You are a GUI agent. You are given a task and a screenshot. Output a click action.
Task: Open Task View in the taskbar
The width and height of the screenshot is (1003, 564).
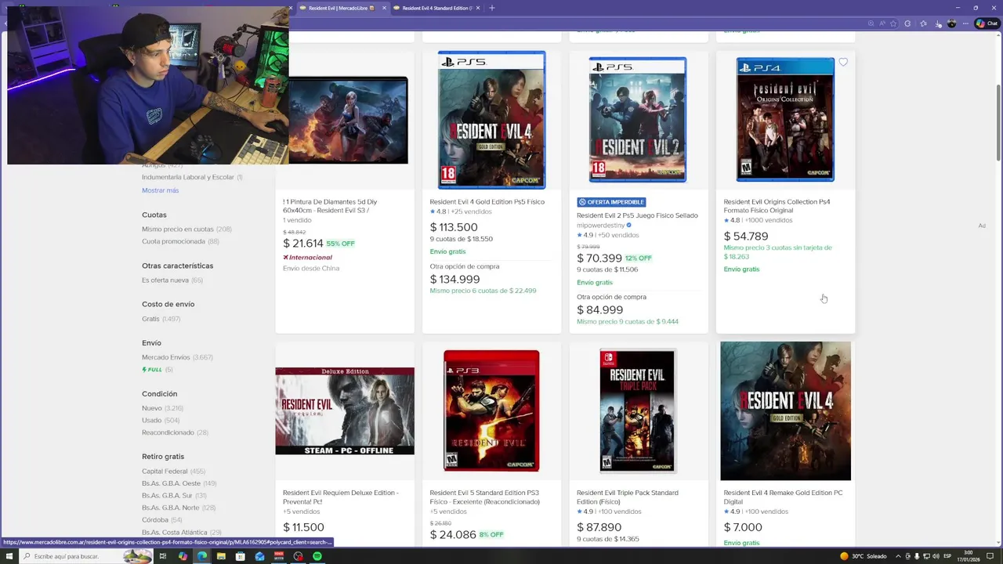163,556
